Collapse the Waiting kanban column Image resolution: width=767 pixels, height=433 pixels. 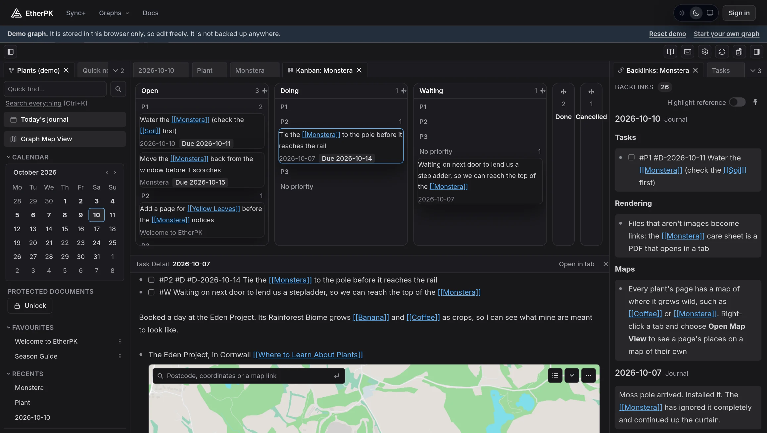tap(543, 91)
